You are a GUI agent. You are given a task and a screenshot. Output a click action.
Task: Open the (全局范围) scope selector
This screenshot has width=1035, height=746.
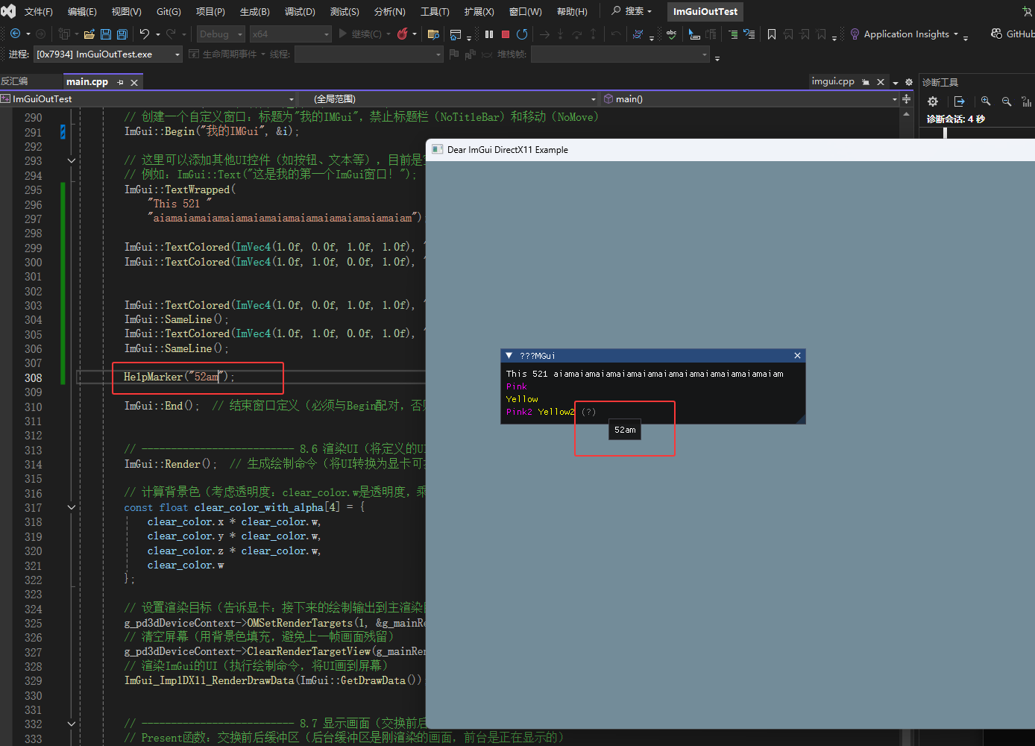pos(447,98)
